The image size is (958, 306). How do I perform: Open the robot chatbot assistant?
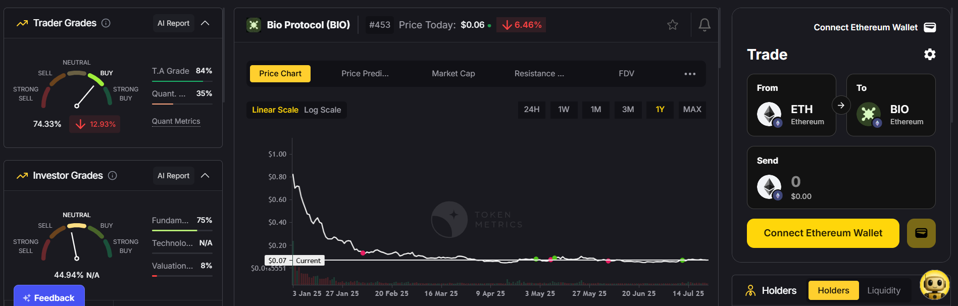coord(935,285)
